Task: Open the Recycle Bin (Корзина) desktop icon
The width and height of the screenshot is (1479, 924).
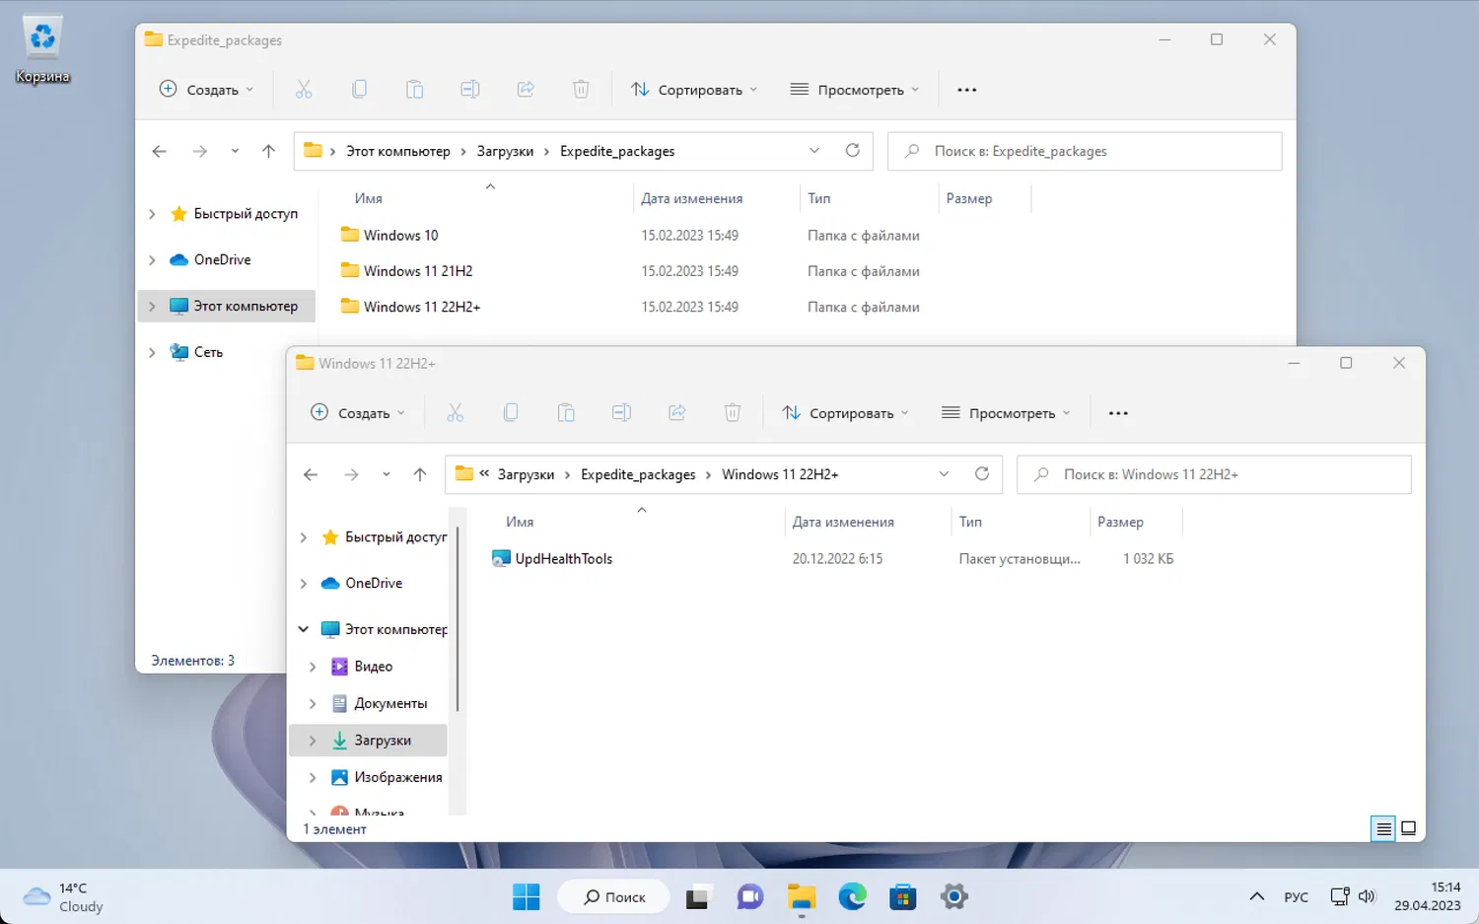Action: coord(42,49)
